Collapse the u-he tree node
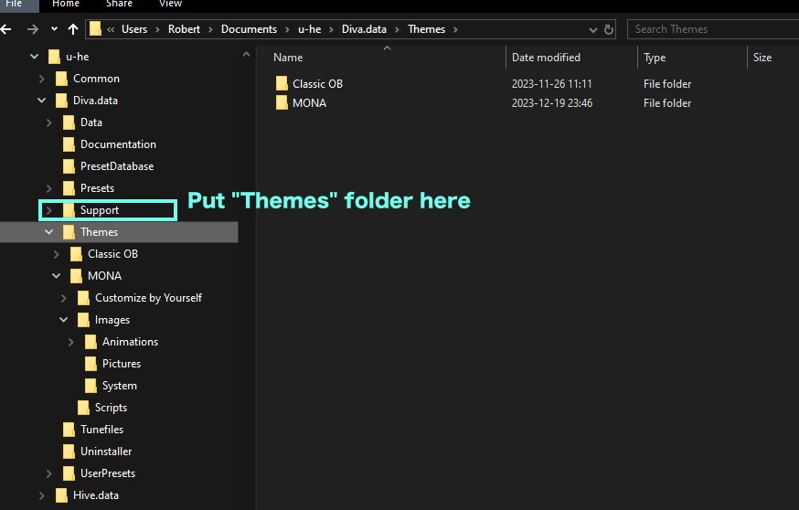Viewport: 799px width, 510px height. 34,57
